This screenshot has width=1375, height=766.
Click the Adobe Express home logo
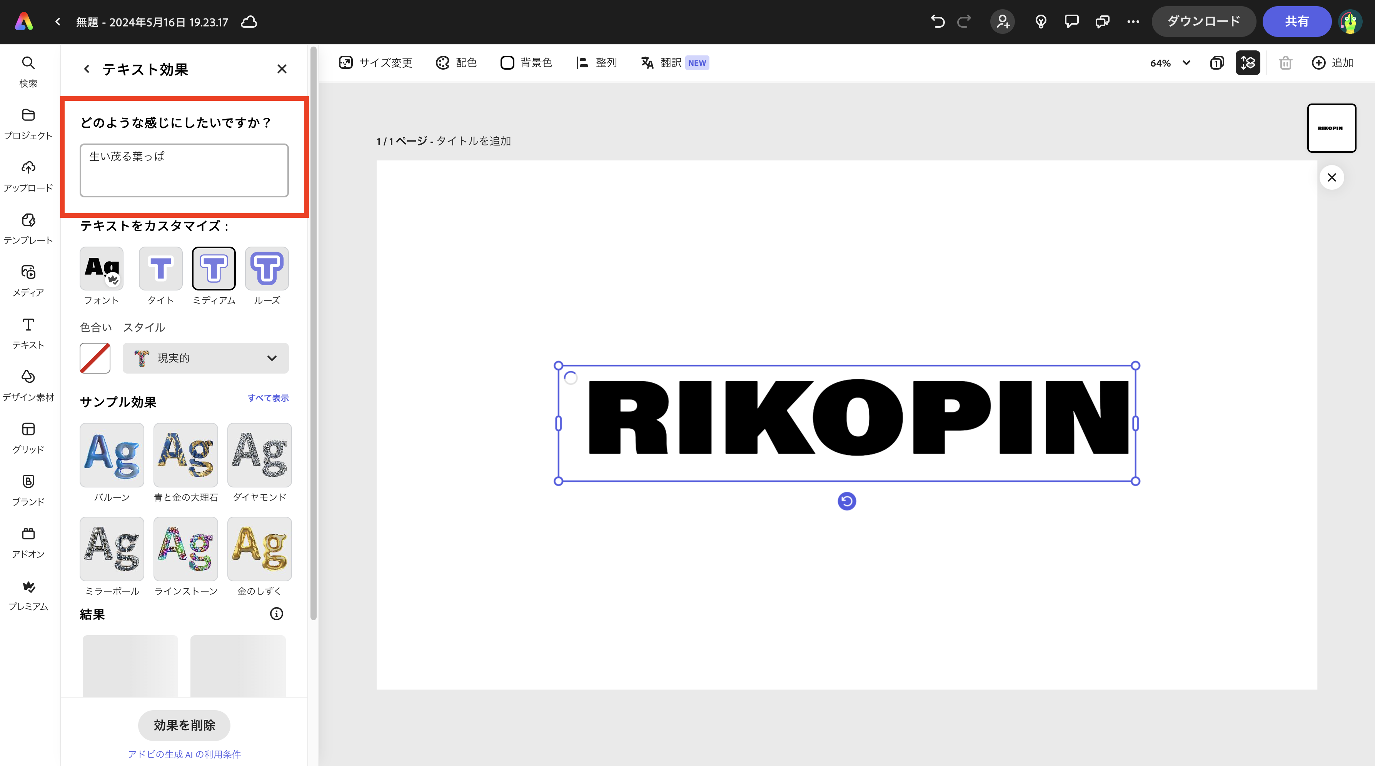[x=24, y=22]
